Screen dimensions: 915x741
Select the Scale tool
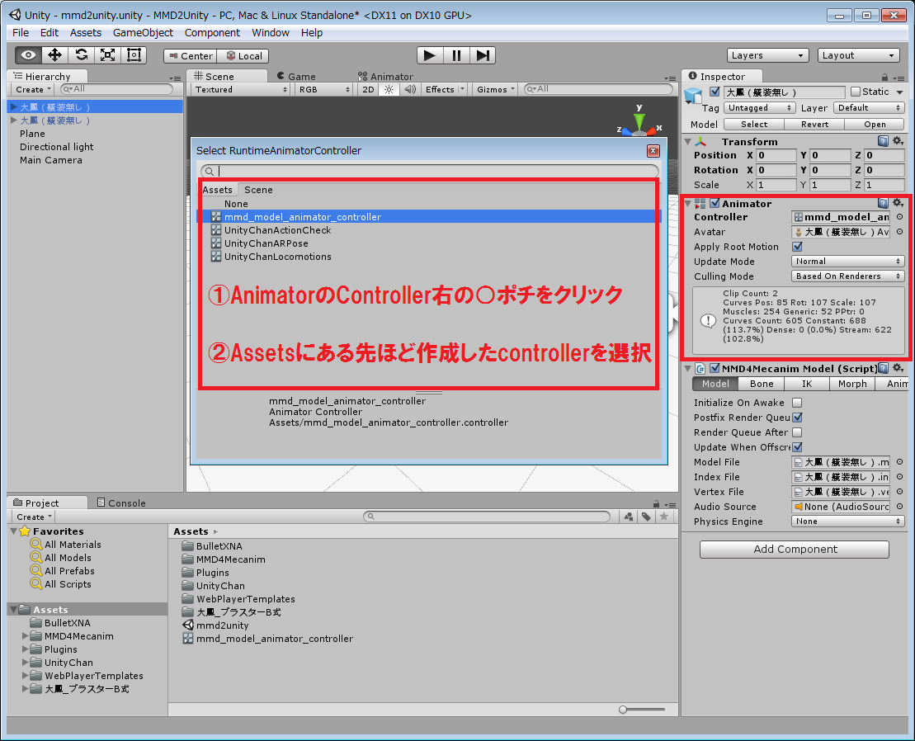pyautogui.click(x=107, y=55)
